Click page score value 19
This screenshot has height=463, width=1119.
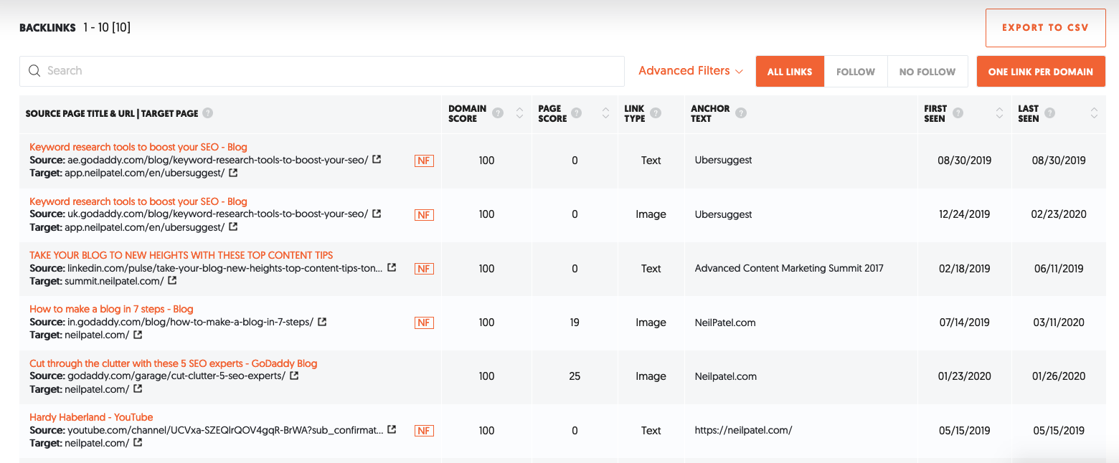point(575,323)
